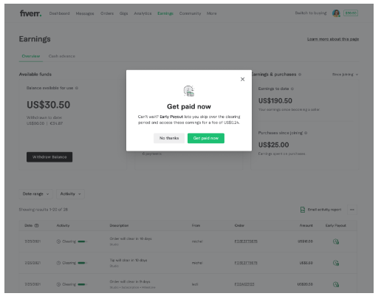Image resolution: width=381 pixels, height=299 pixels.
Task: Click info icon next to Date column header
Action: tap(36, 225)
